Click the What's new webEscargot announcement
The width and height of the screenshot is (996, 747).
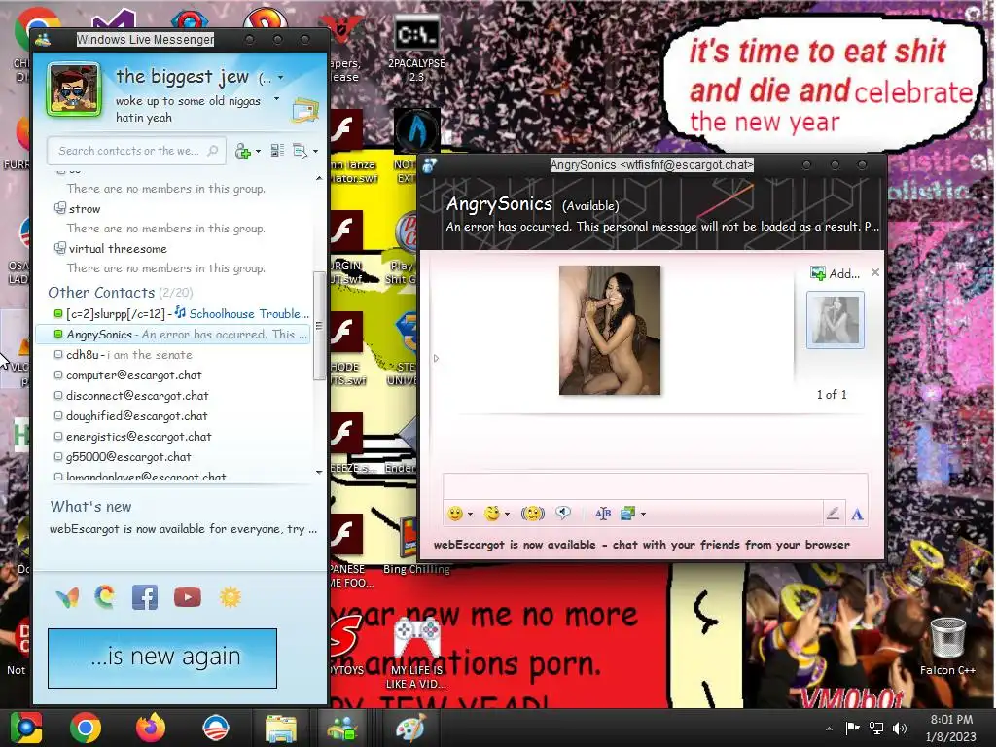click(183, 528)
